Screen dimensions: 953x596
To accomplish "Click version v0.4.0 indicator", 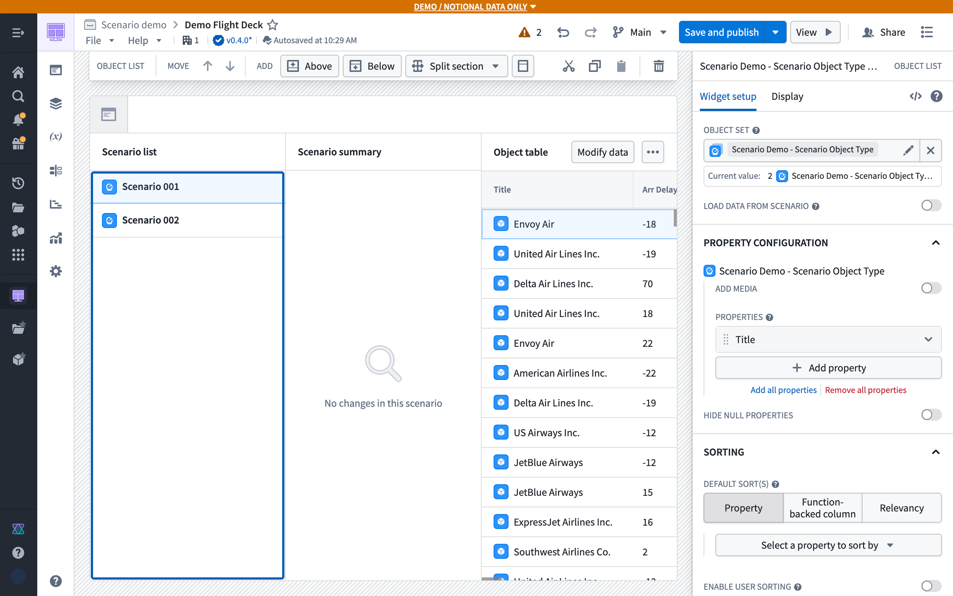I will coord(233,40).
